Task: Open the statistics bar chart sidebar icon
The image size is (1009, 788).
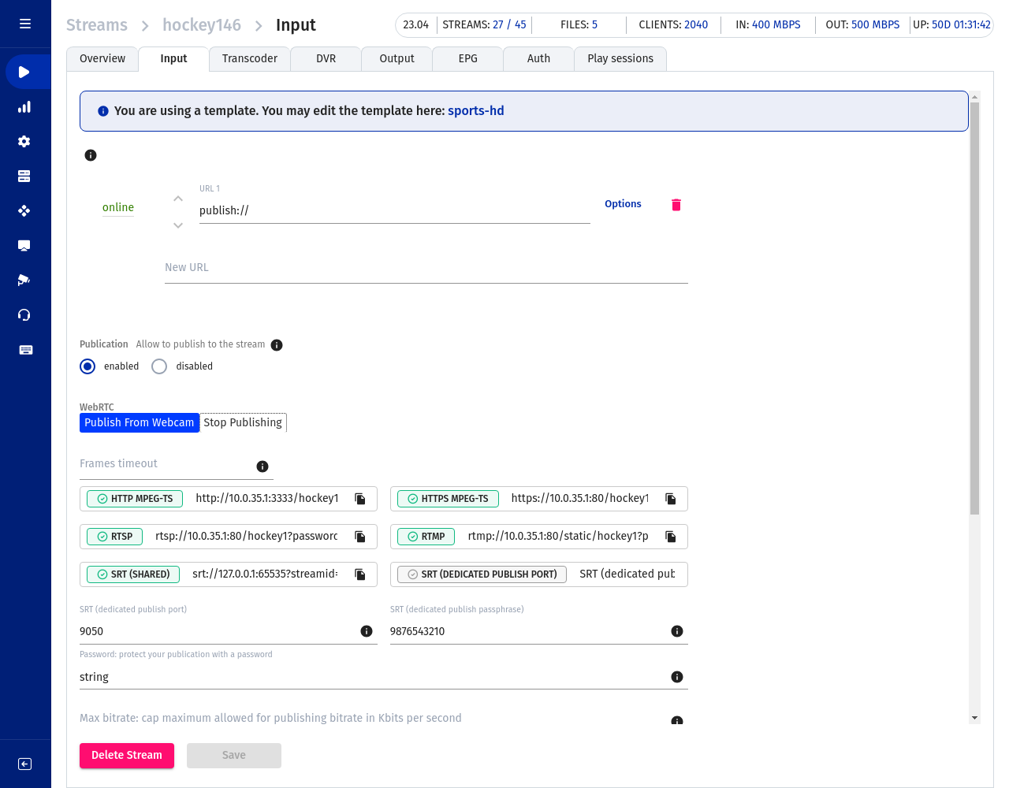Action: (x=24, y=107)
